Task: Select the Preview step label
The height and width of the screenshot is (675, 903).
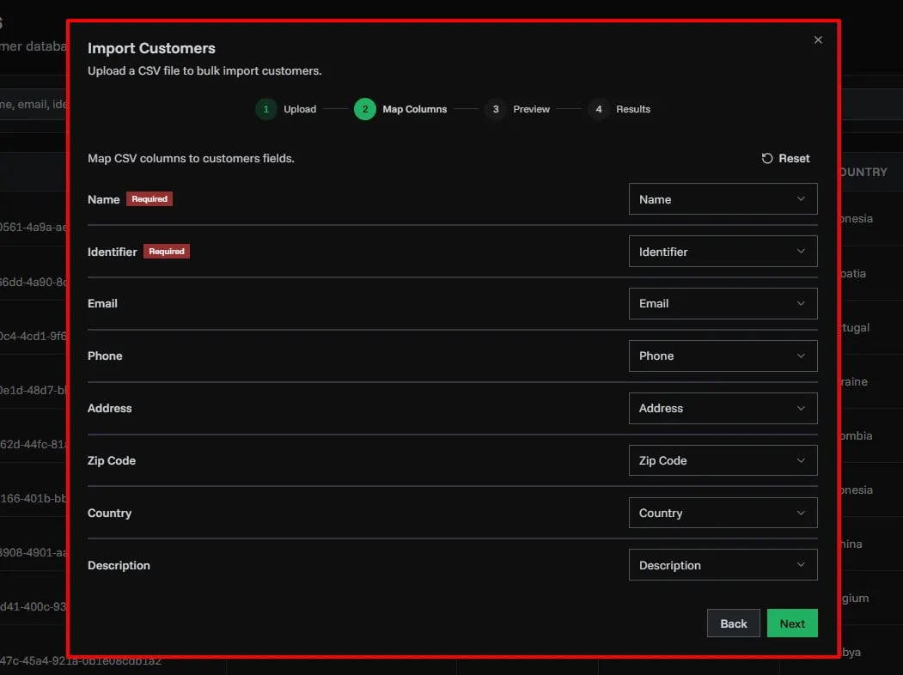Action: (x=531, y=109)
